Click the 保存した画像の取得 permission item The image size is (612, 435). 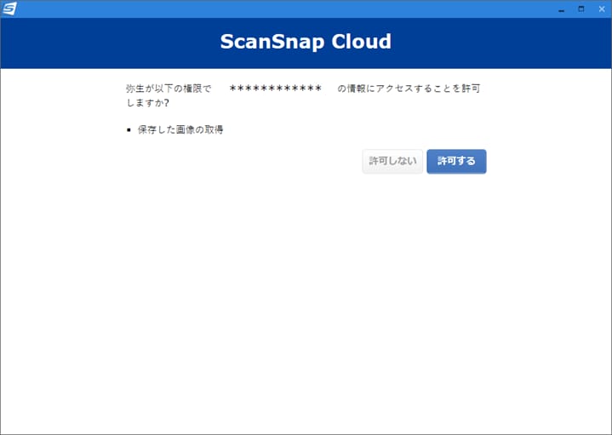[180, 129]
